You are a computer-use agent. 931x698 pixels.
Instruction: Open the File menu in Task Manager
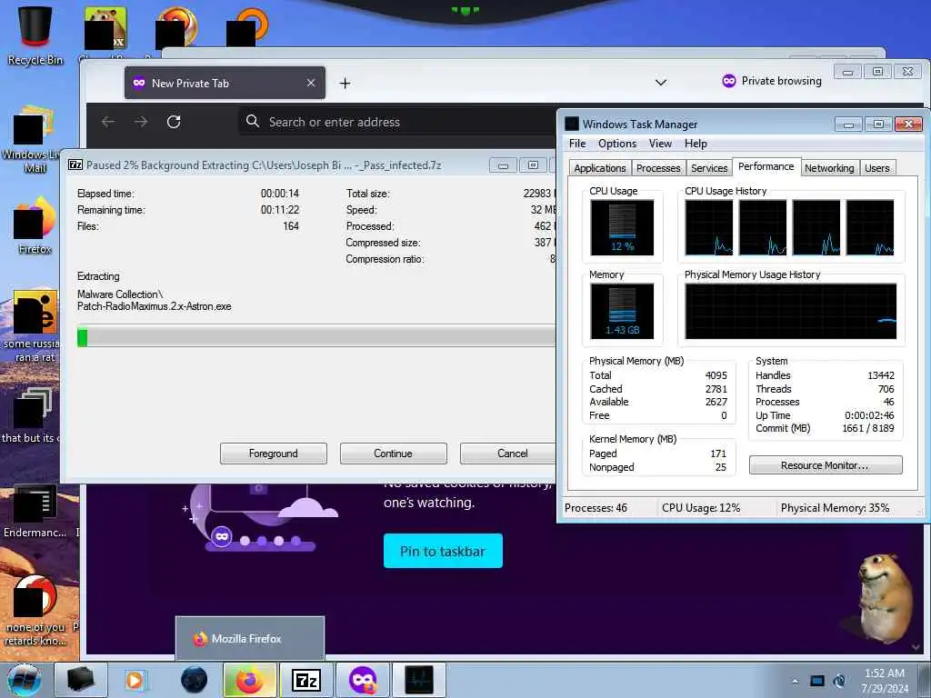(x=577, y=144)
